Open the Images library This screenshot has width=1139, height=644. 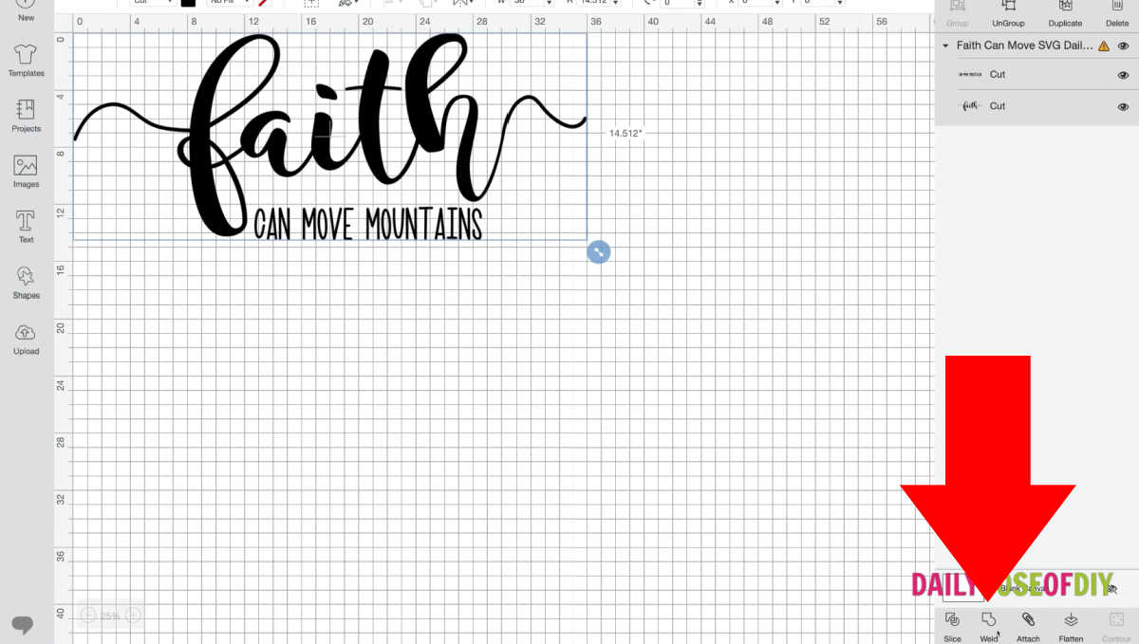[26, 171]
